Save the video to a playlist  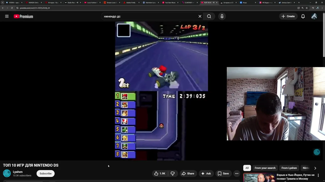(x=223, y=174)
